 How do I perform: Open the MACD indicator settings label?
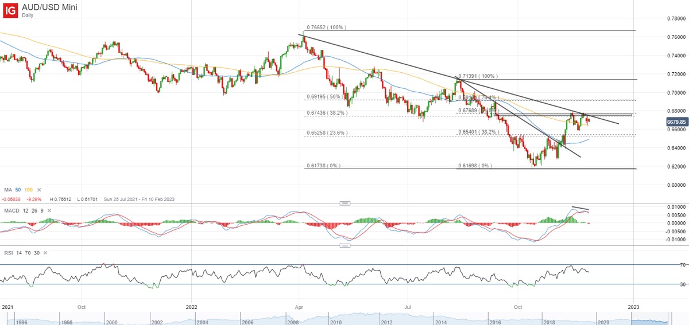[x=11, y=210]
